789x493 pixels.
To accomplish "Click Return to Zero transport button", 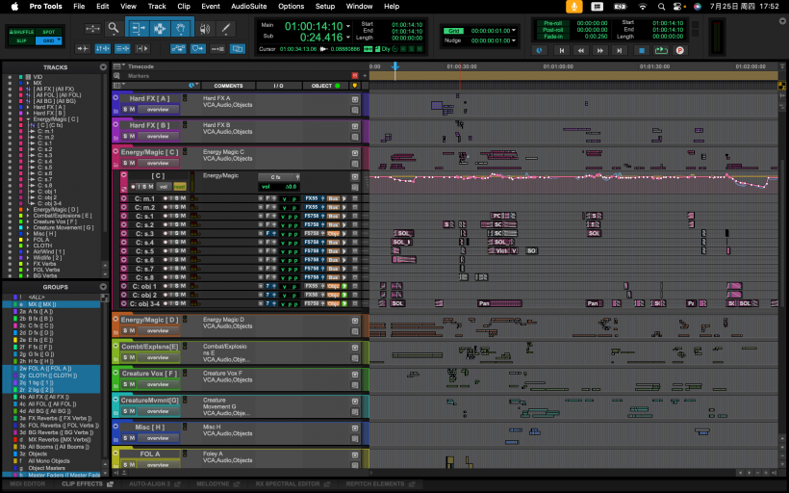I will [562, 50].
